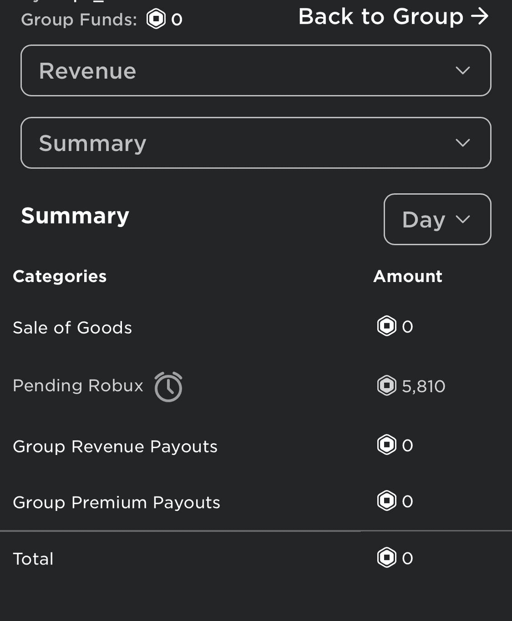Expand the Summary dropdown selector
The height and width of the screenshot is (621, 512).
(x=256, y=143)
